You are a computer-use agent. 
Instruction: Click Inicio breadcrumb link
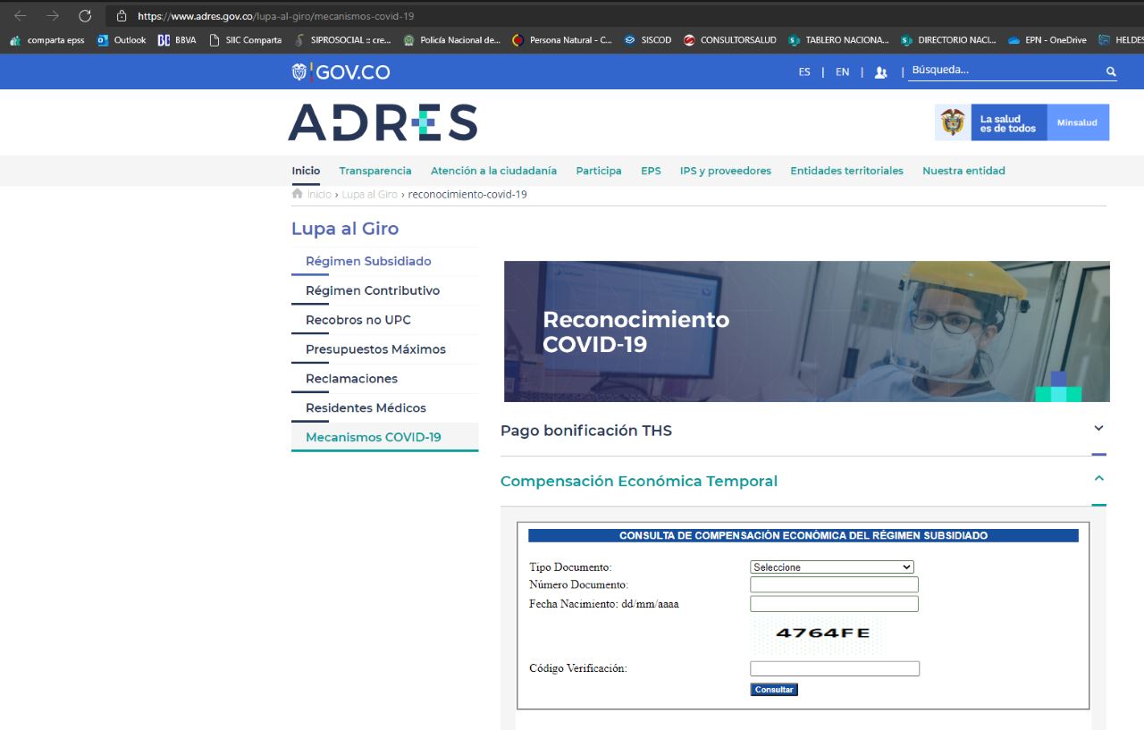click(x=319, y=194)
